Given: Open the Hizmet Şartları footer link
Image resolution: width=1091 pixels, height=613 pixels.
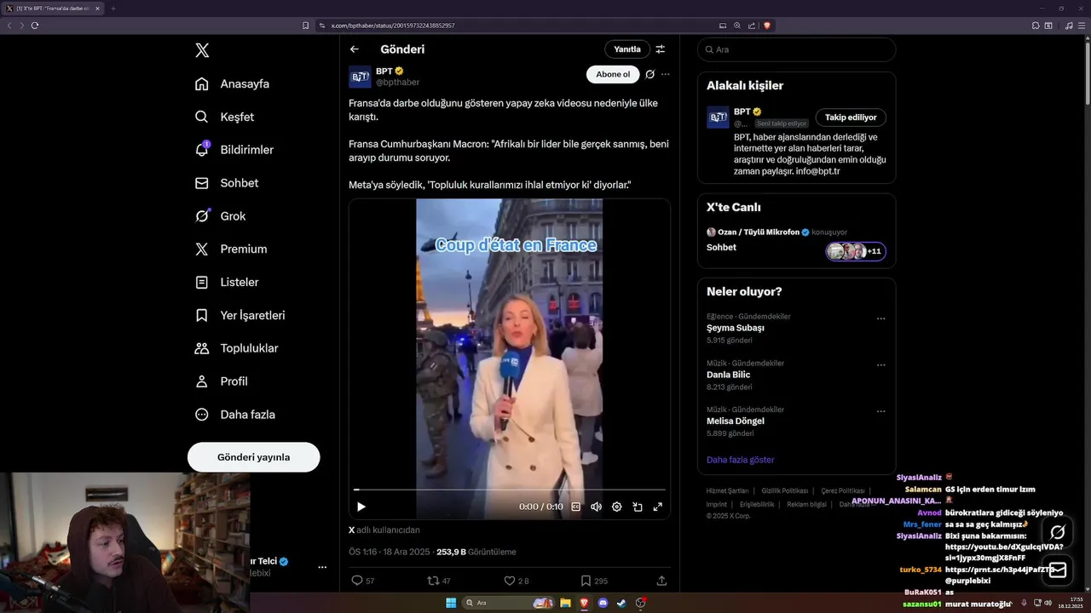Looking at the screenshot, I should tap(727, 490).
